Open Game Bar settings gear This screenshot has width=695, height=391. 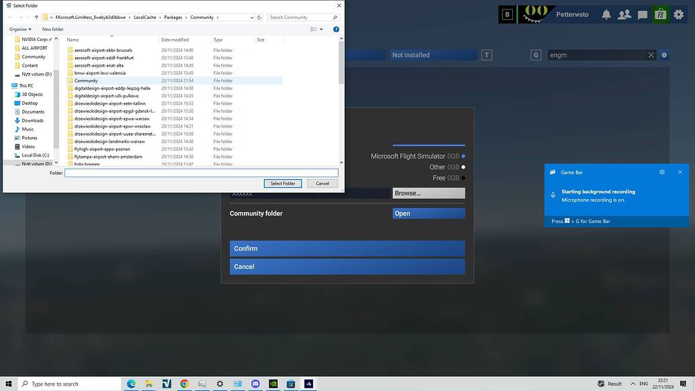662,172
